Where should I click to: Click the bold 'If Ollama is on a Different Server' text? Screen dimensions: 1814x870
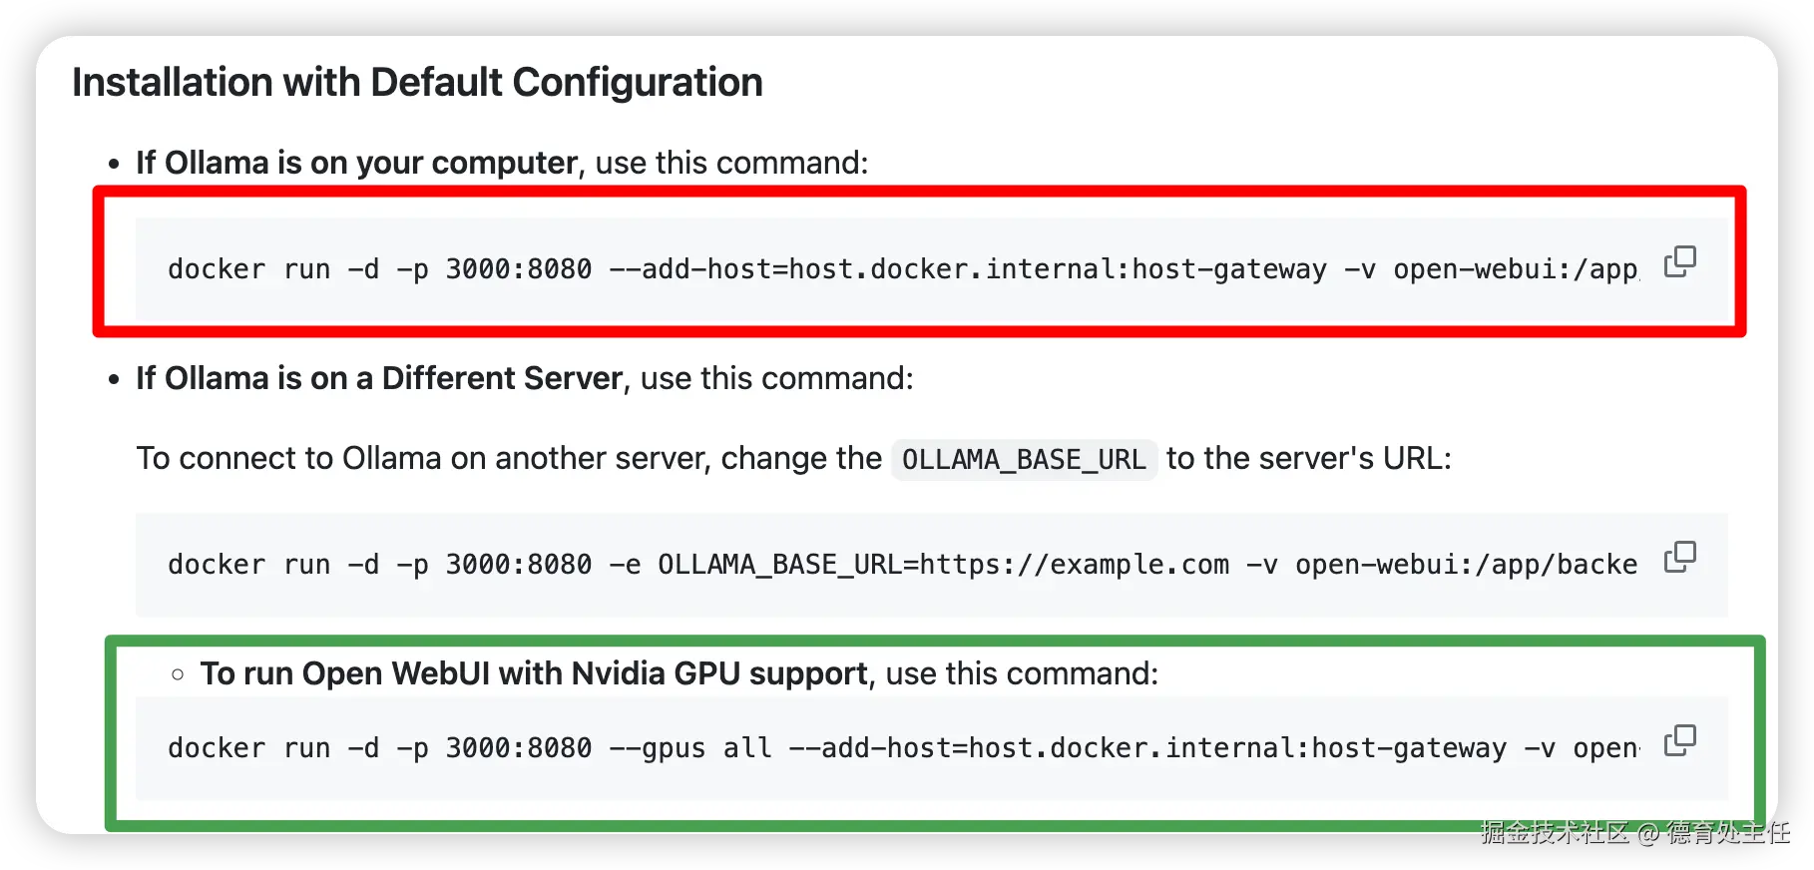tap(379, 378)
